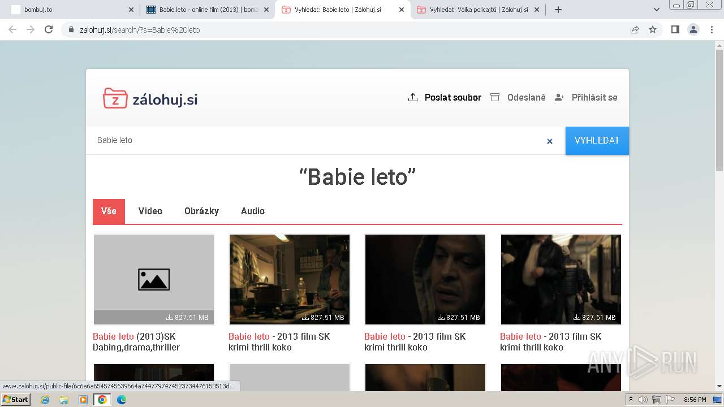Open kitchen scene video thumbnail
Viewport: 724px width, 407px height.
(290, 279)
